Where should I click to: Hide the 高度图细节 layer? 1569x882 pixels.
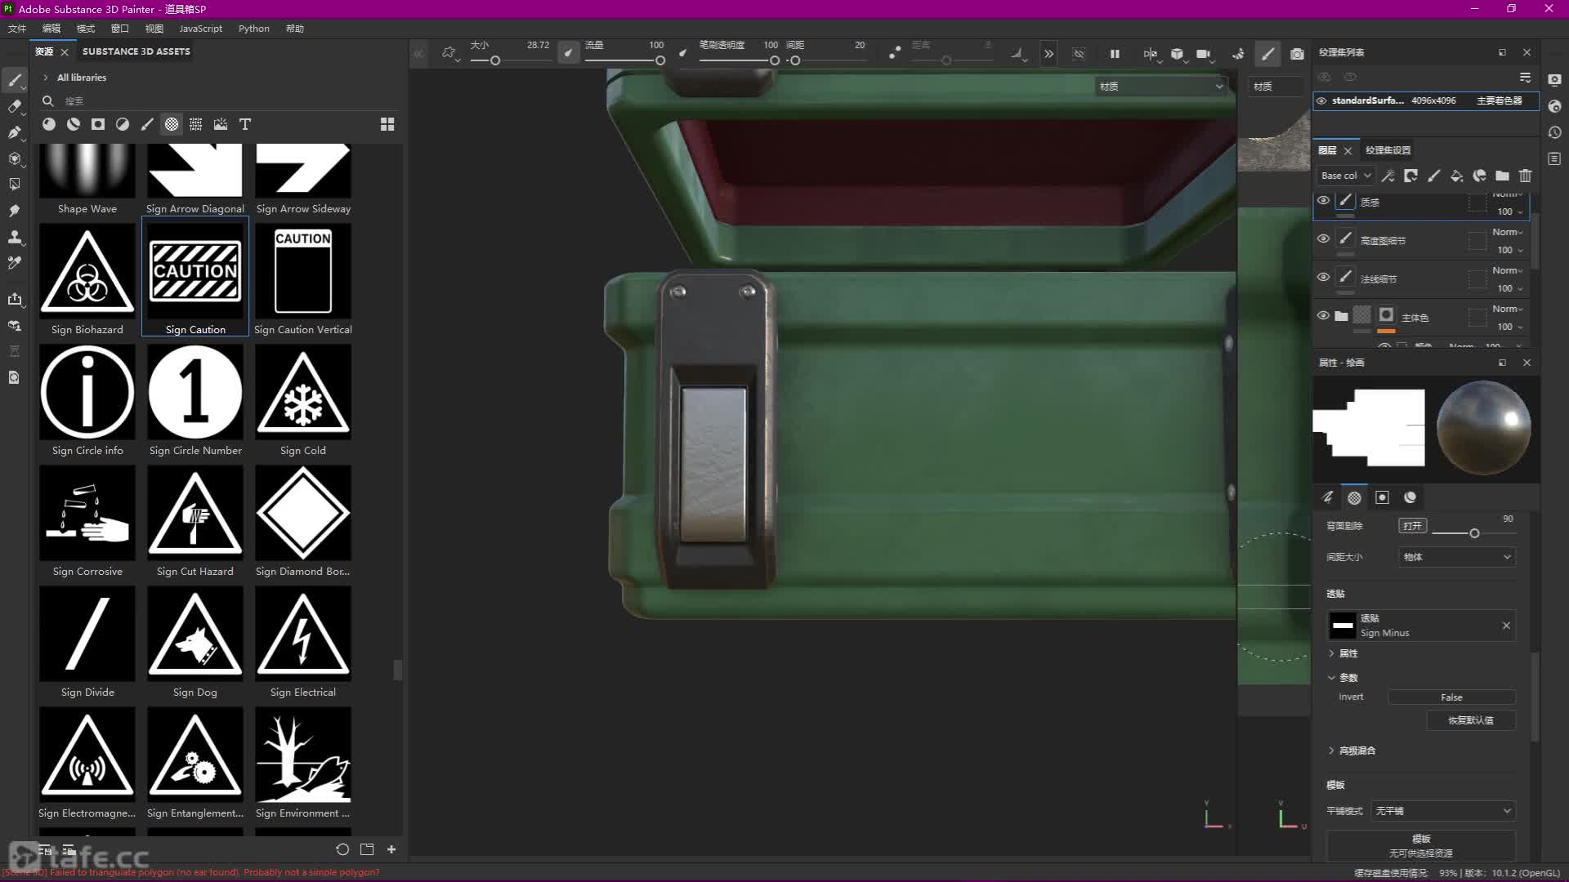(x=1323, y=238)
